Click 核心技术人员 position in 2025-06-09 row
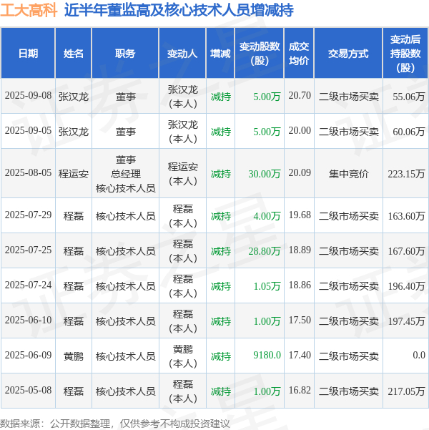 [125, 356]
